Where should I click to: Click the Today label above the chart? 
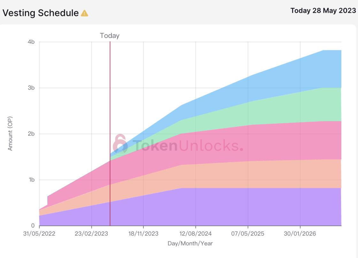110,36
